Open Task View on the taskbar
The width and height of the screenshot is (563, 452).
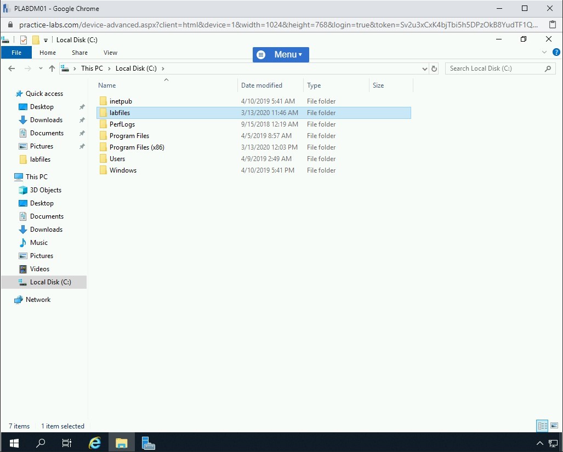click(x=67, y=443)
